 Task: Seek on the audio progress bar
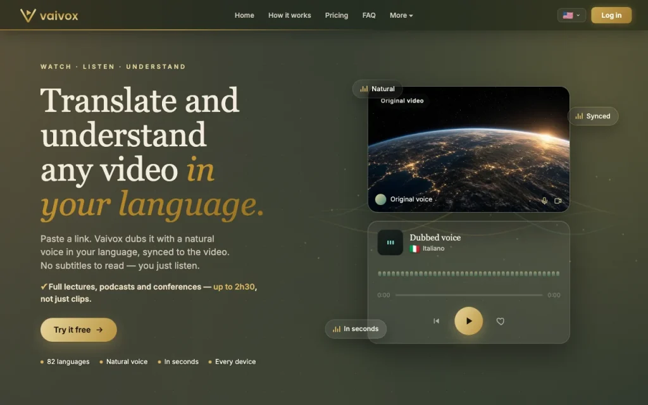[x=469, y=295]
